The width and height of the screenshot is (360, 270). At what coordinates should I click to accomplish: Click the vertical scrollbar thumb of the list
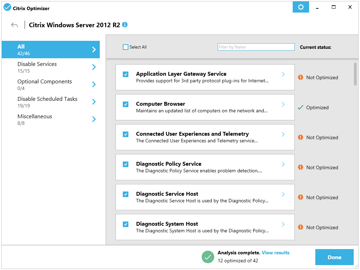pos(355,74)
